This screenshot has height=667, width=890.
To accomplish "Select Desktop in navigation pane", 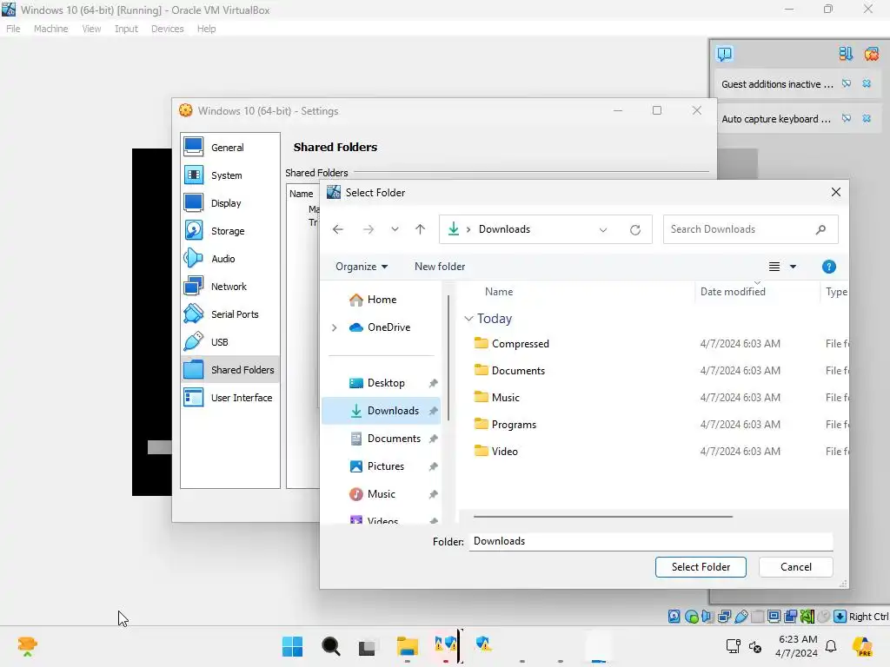I will pyautogui.click(x=386, y=383).
